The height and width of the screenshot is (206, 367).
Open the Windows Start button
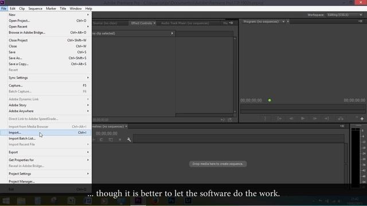pyautogui.click(x=6, y=200)
